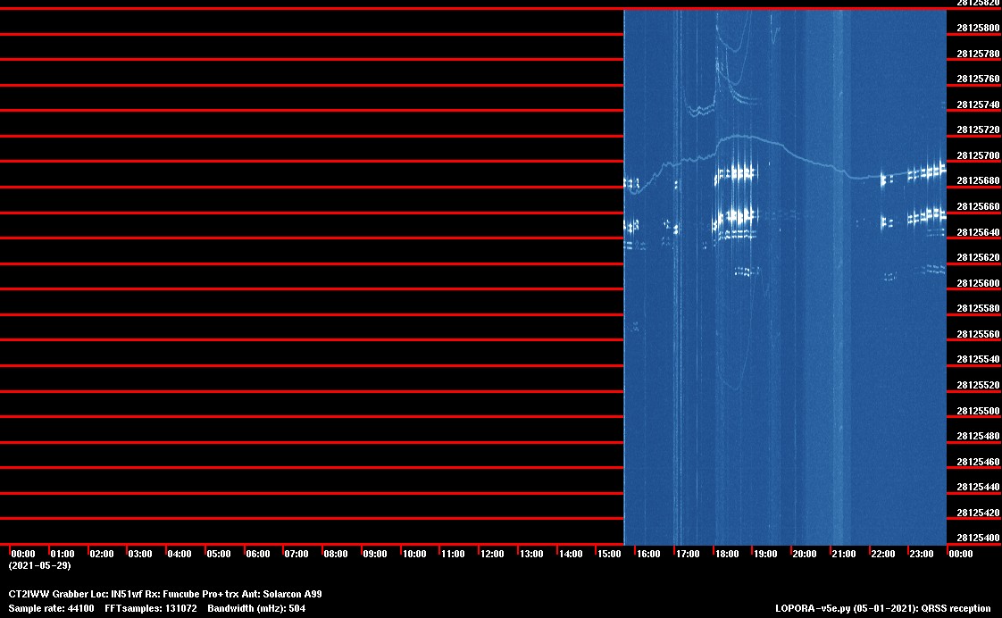Click the 28125780 frequency label

(978, 54)
